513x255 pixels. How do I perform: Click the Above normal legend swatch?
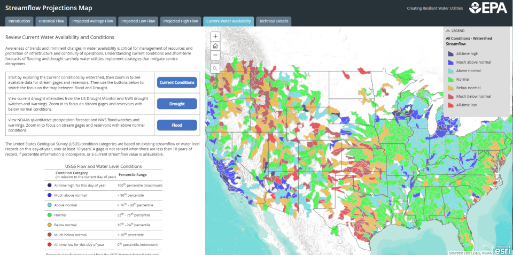(450, 71)
